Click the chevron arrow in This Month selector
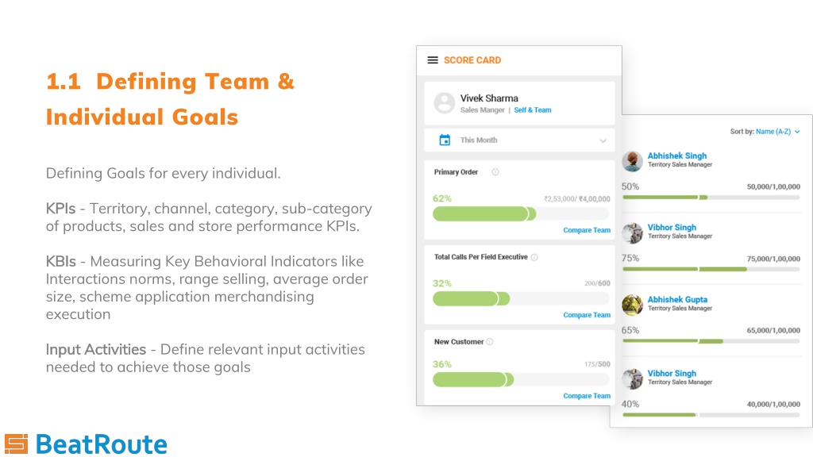 click(603, 140)
